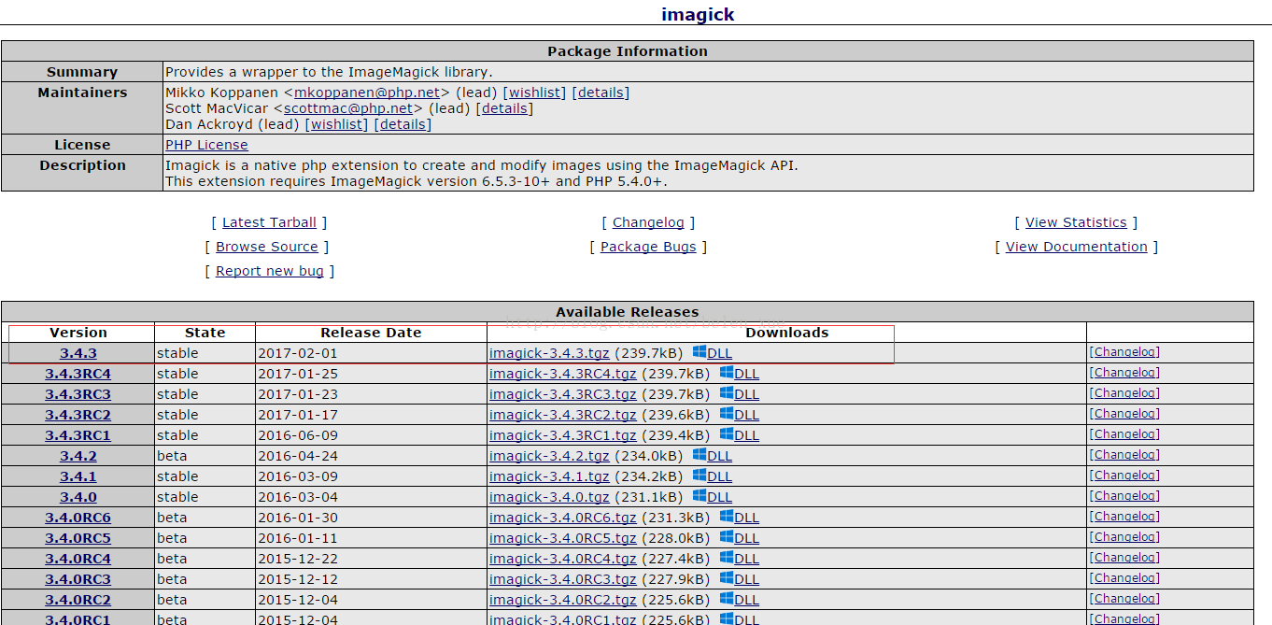Click scottmac@php.net email link
Viewport: 1272px width, 625px height.
click(x=348, y=108)
